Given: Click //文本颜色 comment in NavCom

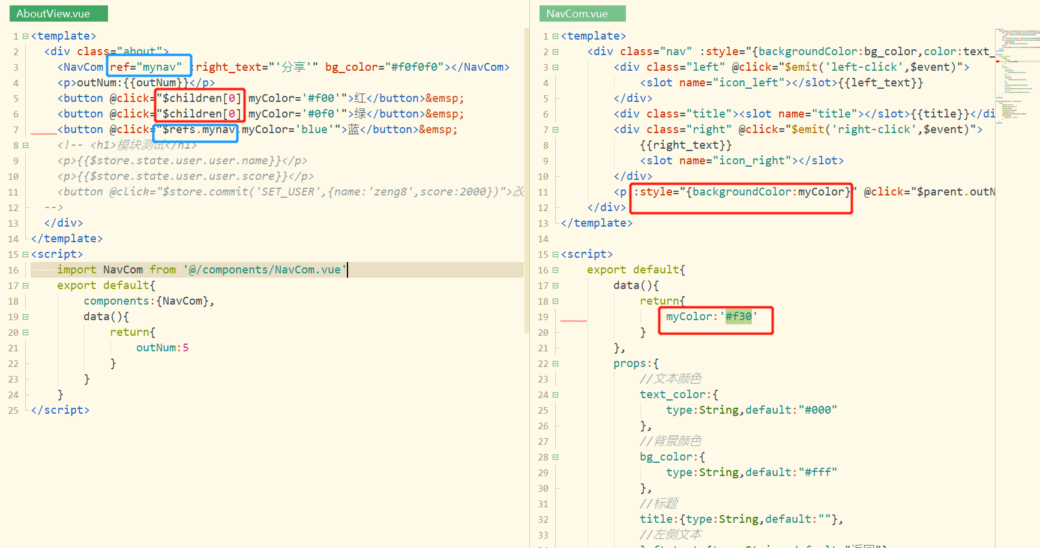Looking at the screenshot, I should [670, 379].
